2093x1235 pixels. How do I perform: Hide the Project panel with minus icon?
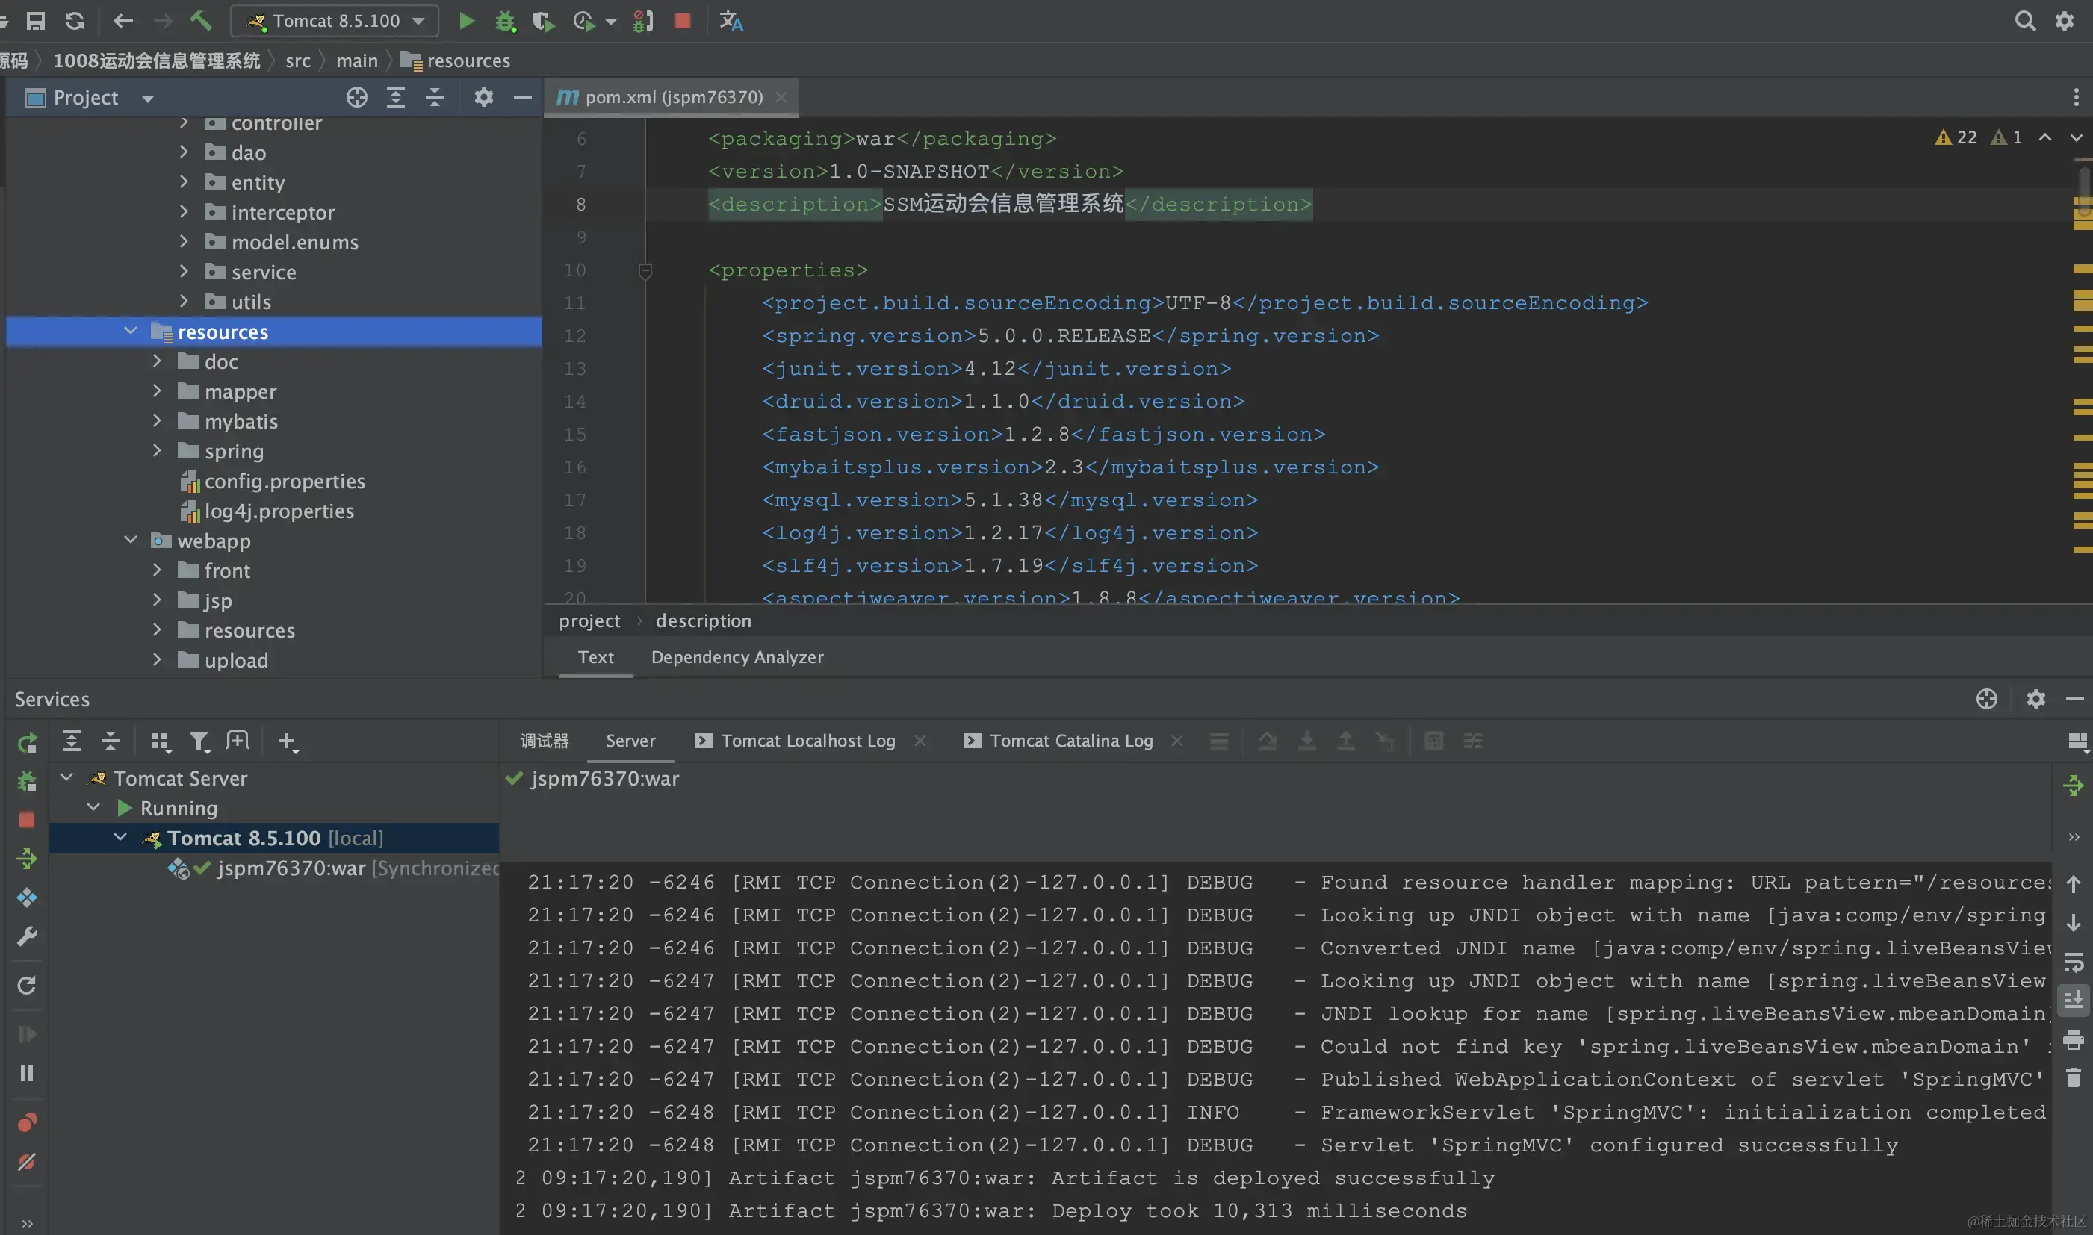[x=523, y=97]
